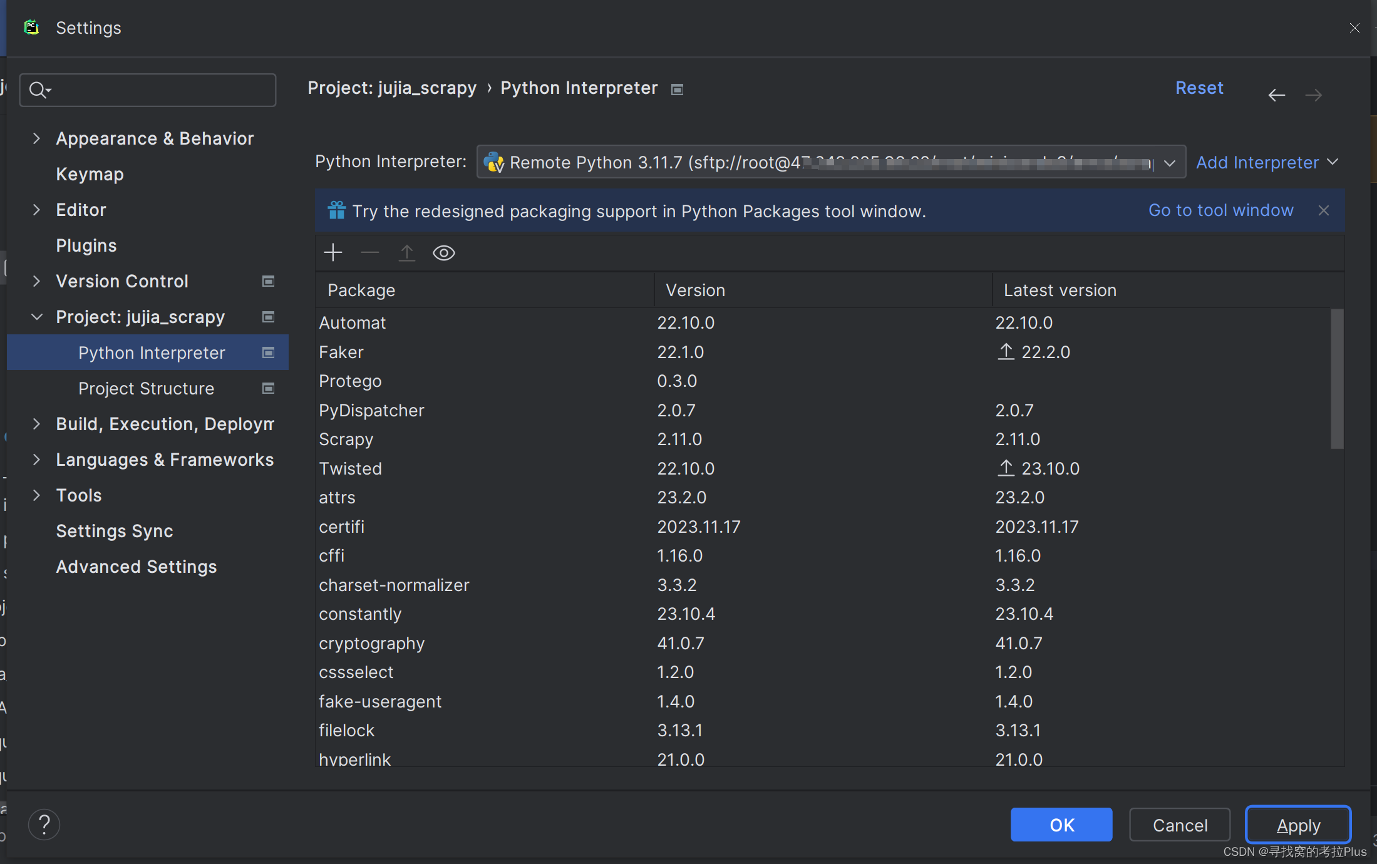This screenshot has height=864, width=1377.
Task: Click the help question mark button
Action: (x=44, y=825)
